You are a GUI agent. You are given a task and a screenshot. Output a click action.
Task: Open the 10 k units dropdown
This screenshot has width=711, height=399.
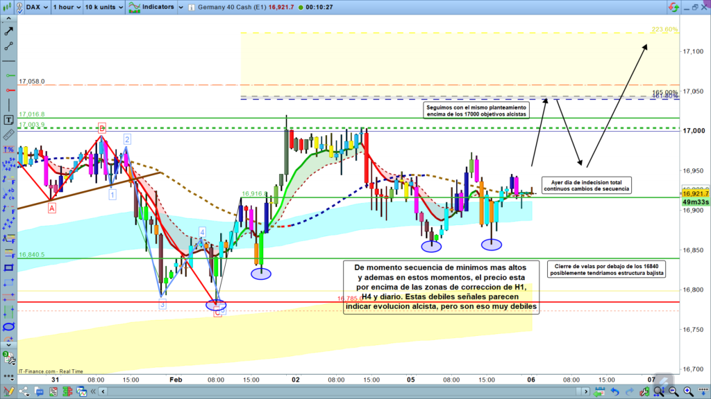104,7
